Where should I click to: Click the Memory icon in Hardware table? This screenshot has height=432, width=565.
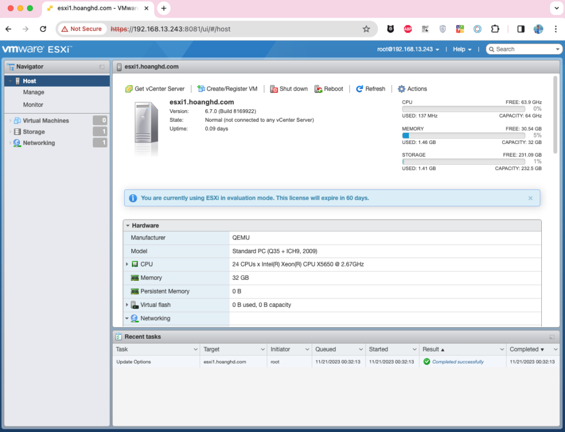(x=135, y=278)
